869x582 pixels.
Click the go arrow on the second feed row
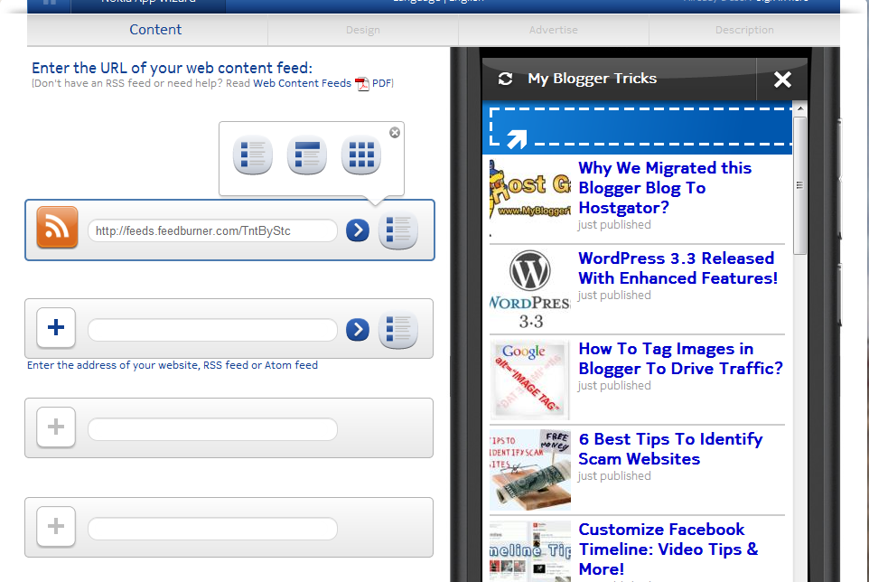358,329
